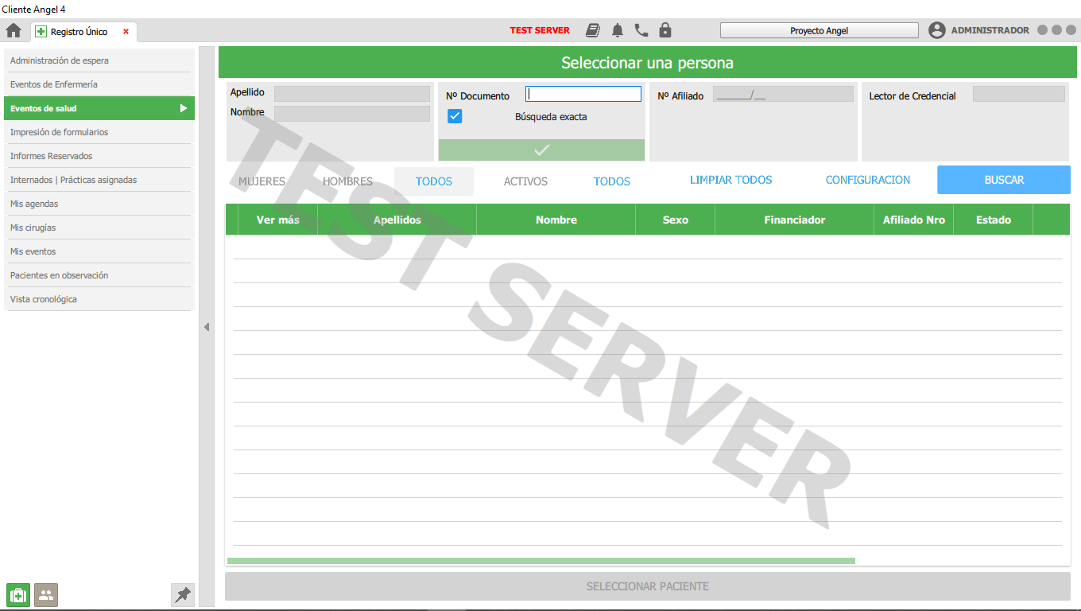Open Mis agendas in sidebar
Viewport: 1081px width, 611px height.
click(x=34, y=204)
